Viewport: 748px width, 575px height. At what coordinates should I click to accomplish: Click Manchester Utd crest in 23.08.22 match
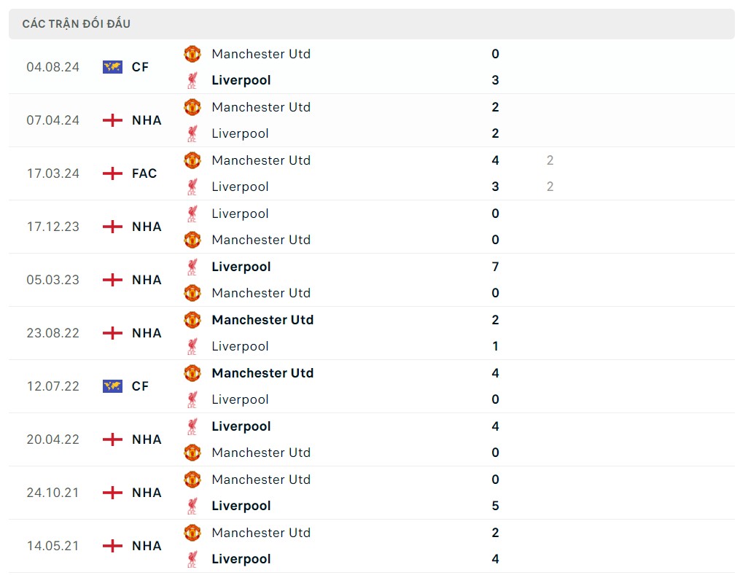pos(192,320)
